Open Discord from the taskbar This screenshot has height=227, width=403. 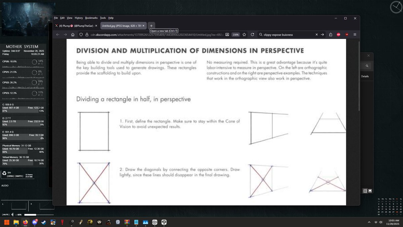[x=35, y=222]
